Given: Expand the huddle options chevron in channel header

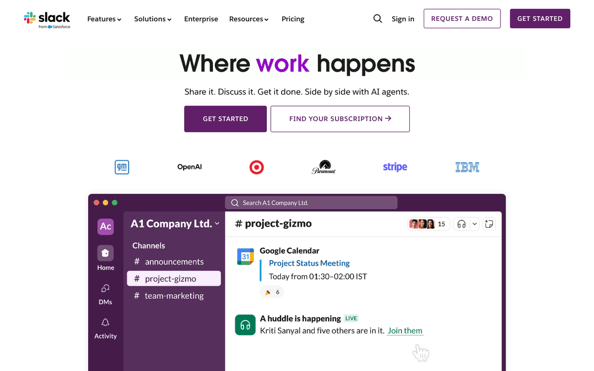Looking at the screenshot, I should point(474,224).
